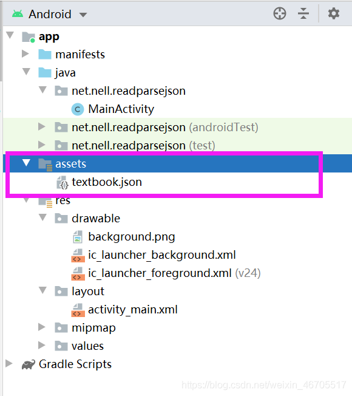Image resolution: width=352 pixels, height=396 pixels.
Task: Click the Gradle elephant icon
Action: (29, 364)
